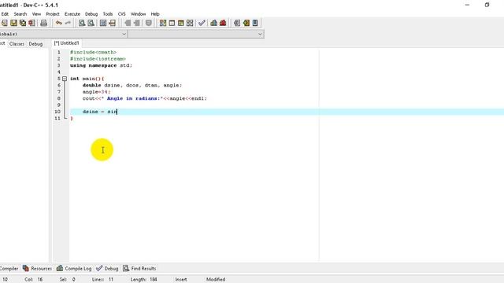
Task: Click the Save file toolbar icon
Action: [13, 23]
